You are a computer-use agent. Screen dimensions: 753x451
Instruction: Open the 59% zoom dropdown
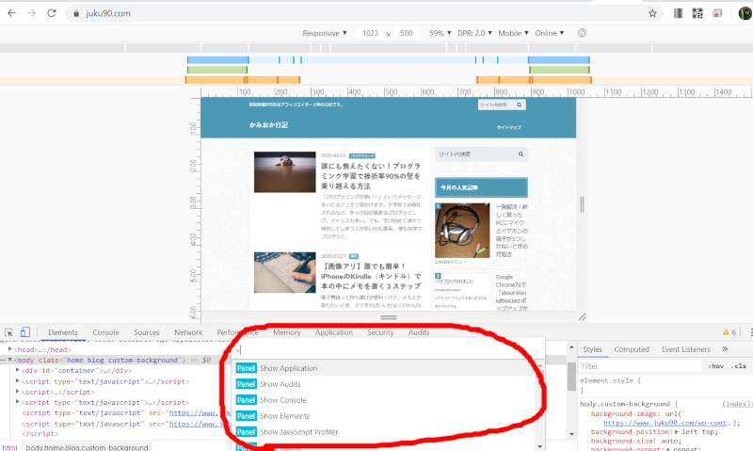point(440,33)
